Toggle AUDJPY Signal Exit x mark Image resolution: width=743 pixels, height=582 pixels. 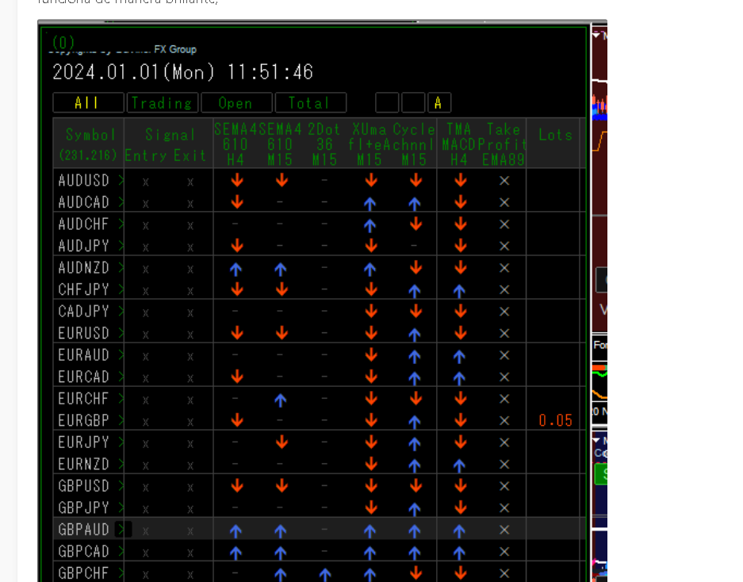pos(190,247)
